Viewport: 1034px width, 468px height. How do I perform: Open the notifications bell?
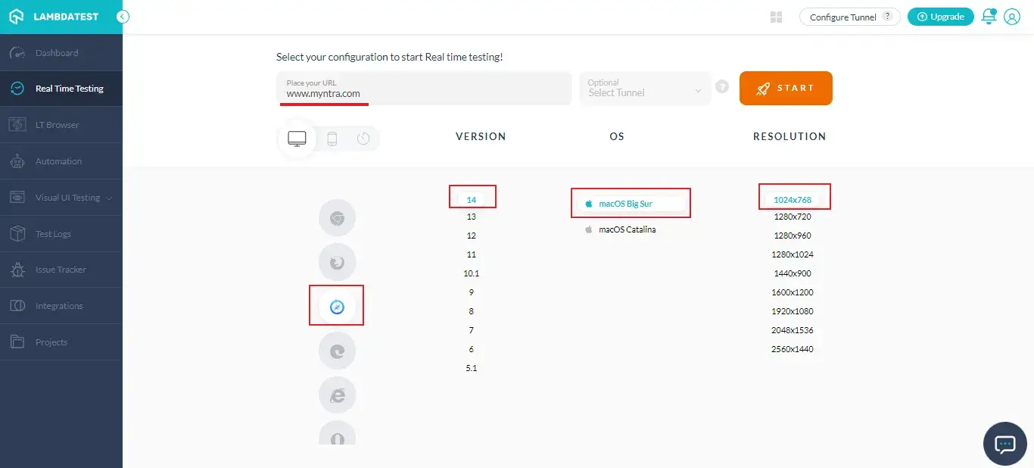pyautogui.click(x=988, y=17)
